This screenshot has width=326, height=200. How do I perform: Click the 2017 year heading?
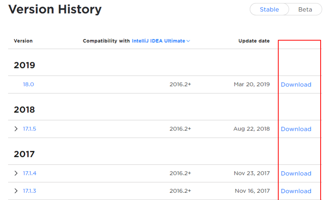(x=24, y=154)
